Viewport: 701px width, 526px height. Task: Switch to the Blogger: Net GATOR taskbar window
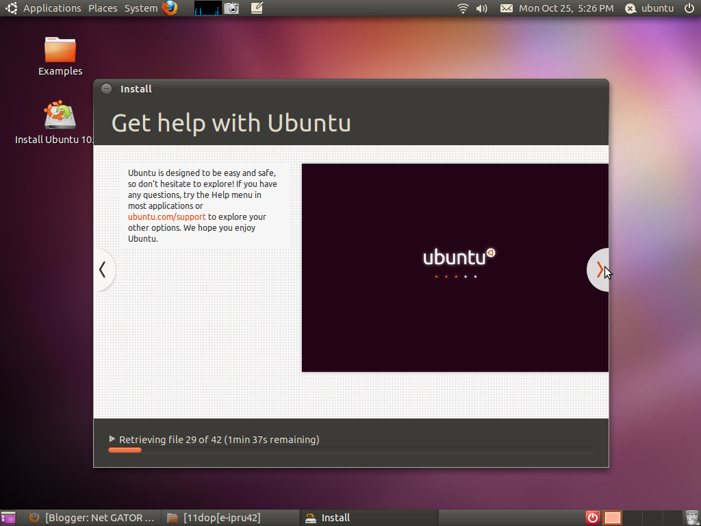(x=92, y=518)
